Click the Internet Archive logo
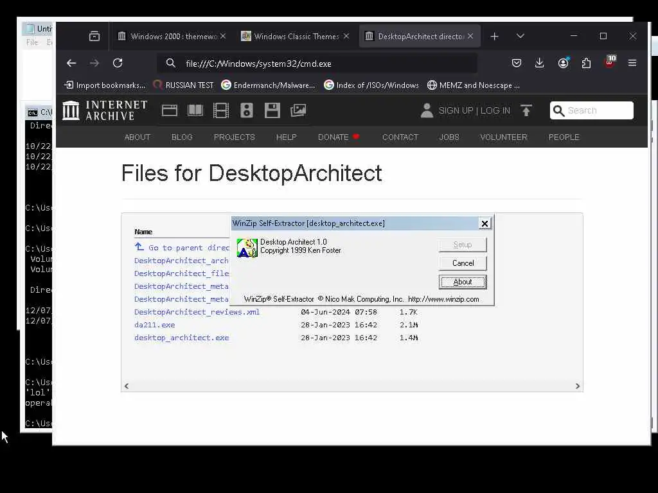This screenshot has width=658, height=493. (x=105, y=110)
